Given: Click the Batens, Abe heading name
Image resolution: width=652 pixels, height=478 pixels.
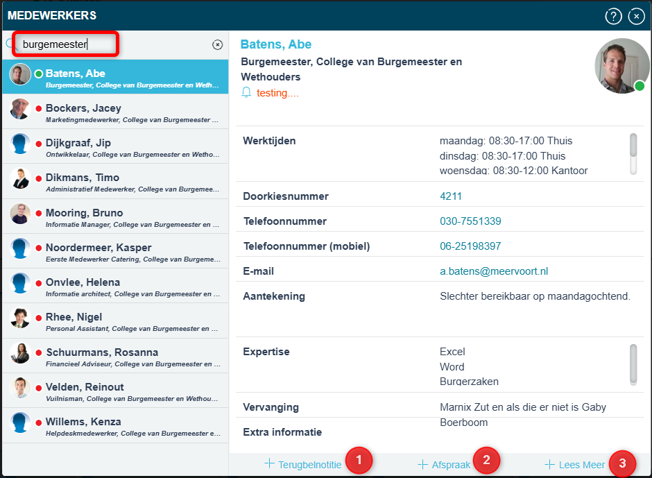Looking at the screenshot, I should click(x=275, y=44).
